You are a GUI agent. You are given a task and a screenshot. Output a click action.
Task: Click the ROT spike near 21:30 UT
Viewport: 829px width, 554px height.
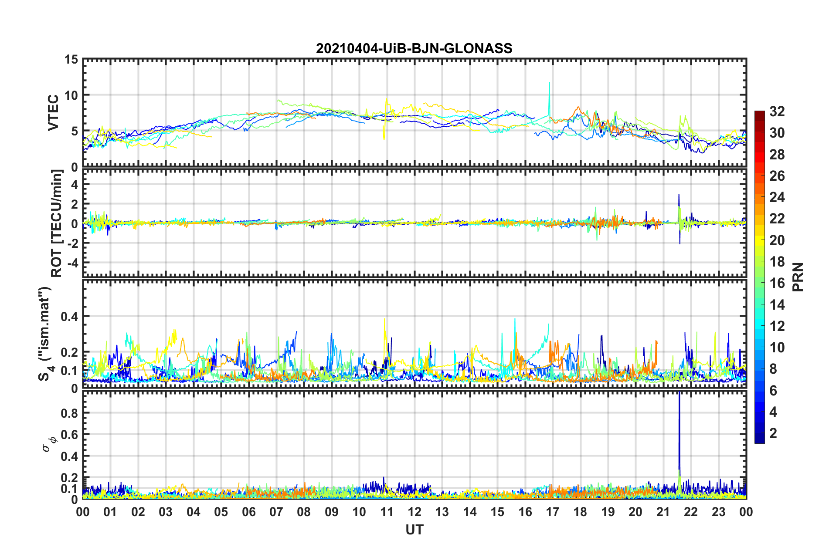tap(679, 218)
